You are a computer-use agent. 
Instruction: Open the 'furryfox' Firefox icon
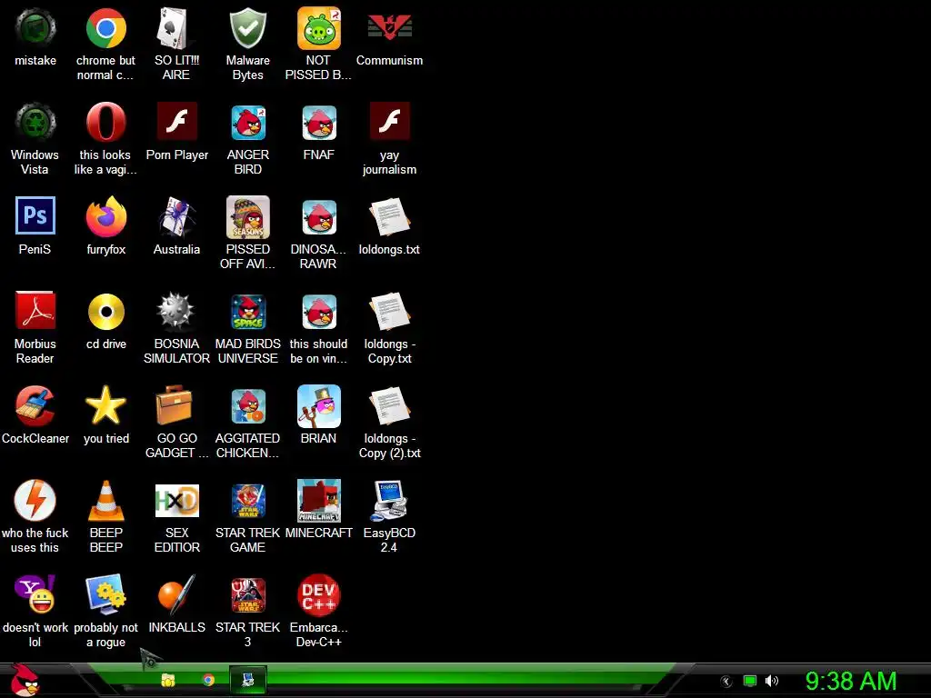point(105,216)
